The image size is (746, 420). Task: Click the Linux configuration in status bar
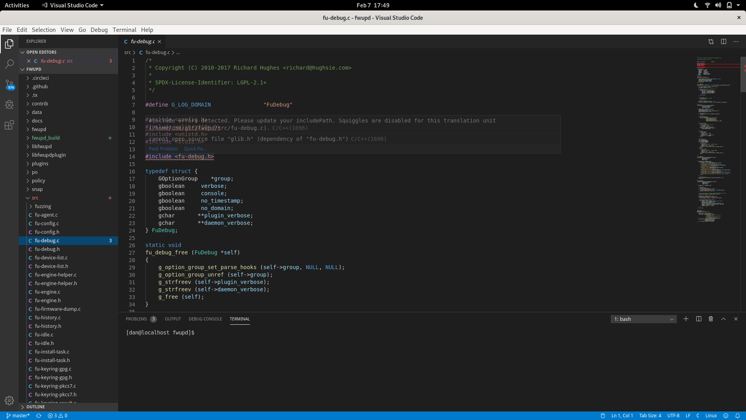(x=711, y=416)
